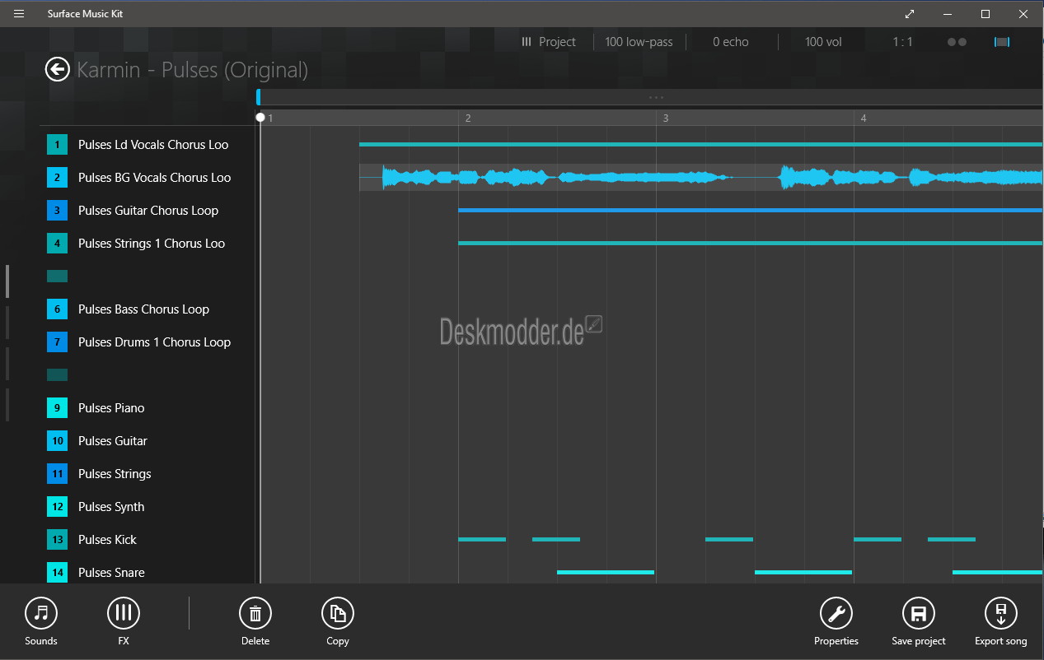Open the Project mixer tab
The image size is (1044, 660).
(x=549, y=42)
